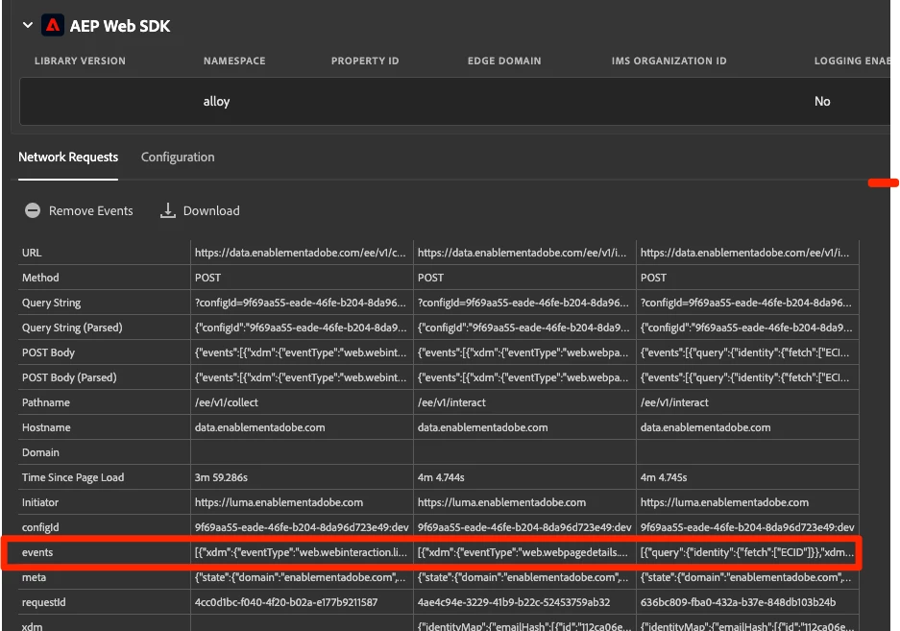Click the requestId row label
The width and height of the screenshot is (900, 631).
pos(43,602)
